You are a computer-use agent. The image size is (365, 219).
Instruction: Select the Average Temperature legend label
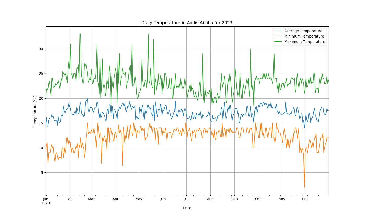click(303, 31)
